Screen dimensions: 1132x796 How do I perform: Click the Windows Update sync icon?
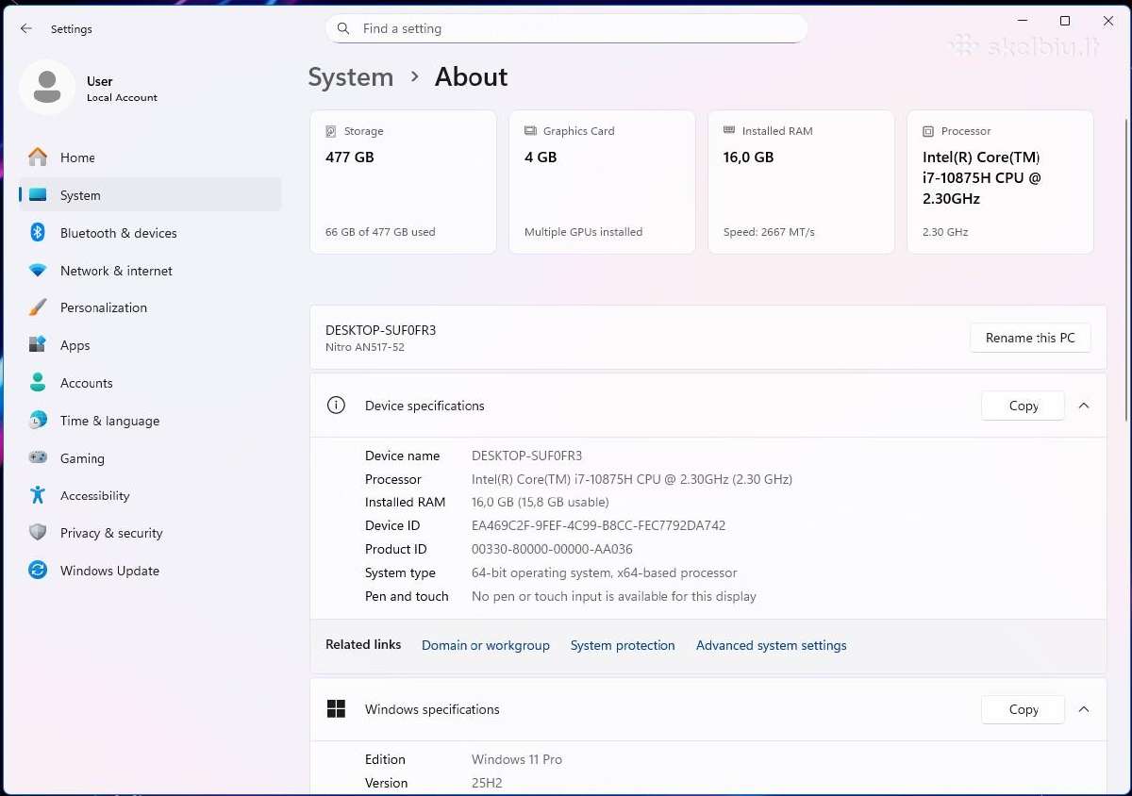tap(38, 570)
